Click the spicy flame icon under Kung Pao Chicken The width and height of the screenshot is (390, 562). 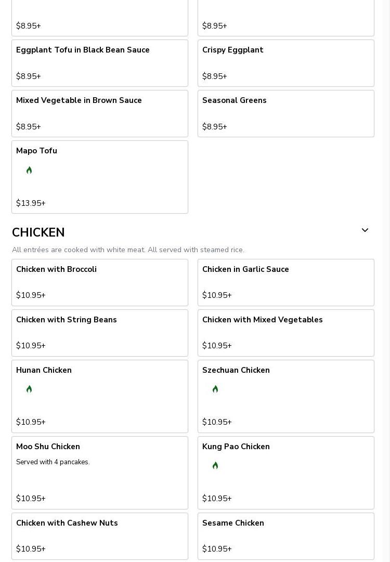(215, 465)
